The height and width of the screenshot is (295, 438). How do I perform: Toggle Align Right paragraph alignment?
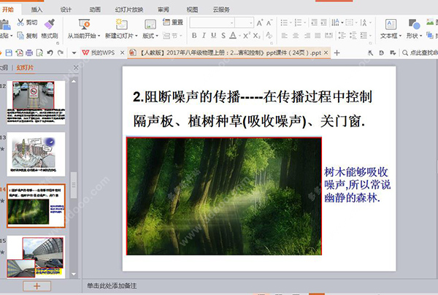(307, 36)
